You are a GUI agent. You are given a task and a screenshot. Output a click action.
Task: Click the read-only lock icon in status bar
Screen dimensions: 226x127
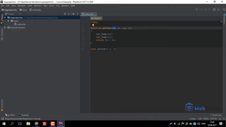point(220,119)
